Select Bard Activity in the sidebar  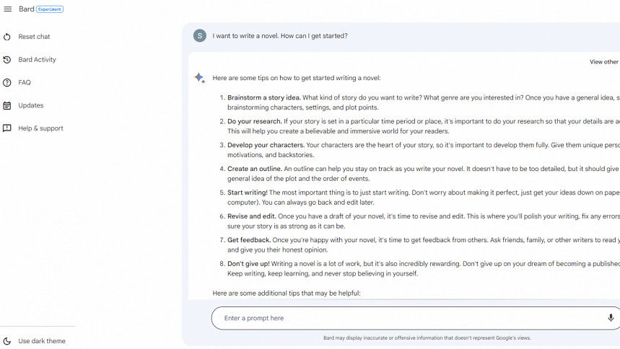(37, 60)
